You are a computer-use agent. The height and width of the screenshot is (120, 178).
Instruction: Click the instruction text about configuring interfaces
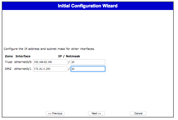[x=49, y=49]
